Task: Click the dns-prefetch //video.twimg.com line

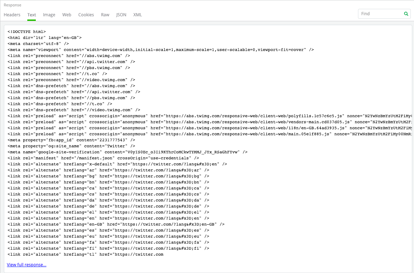Action: pos(74,110)
